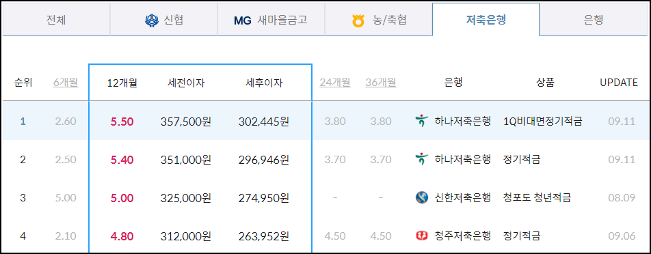This screenshot has width=651, height=254.
Task: Click the 302,445원 after-tax interest value
Action: pos(264,122)
